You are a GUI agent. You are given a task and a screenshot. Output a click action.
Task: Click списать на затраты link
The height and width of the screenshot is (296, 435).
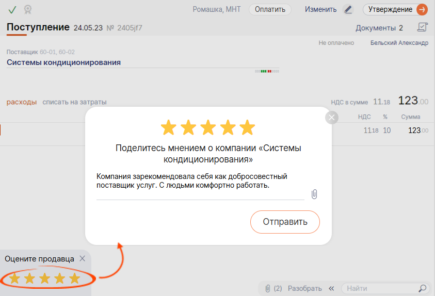(74, 102)
